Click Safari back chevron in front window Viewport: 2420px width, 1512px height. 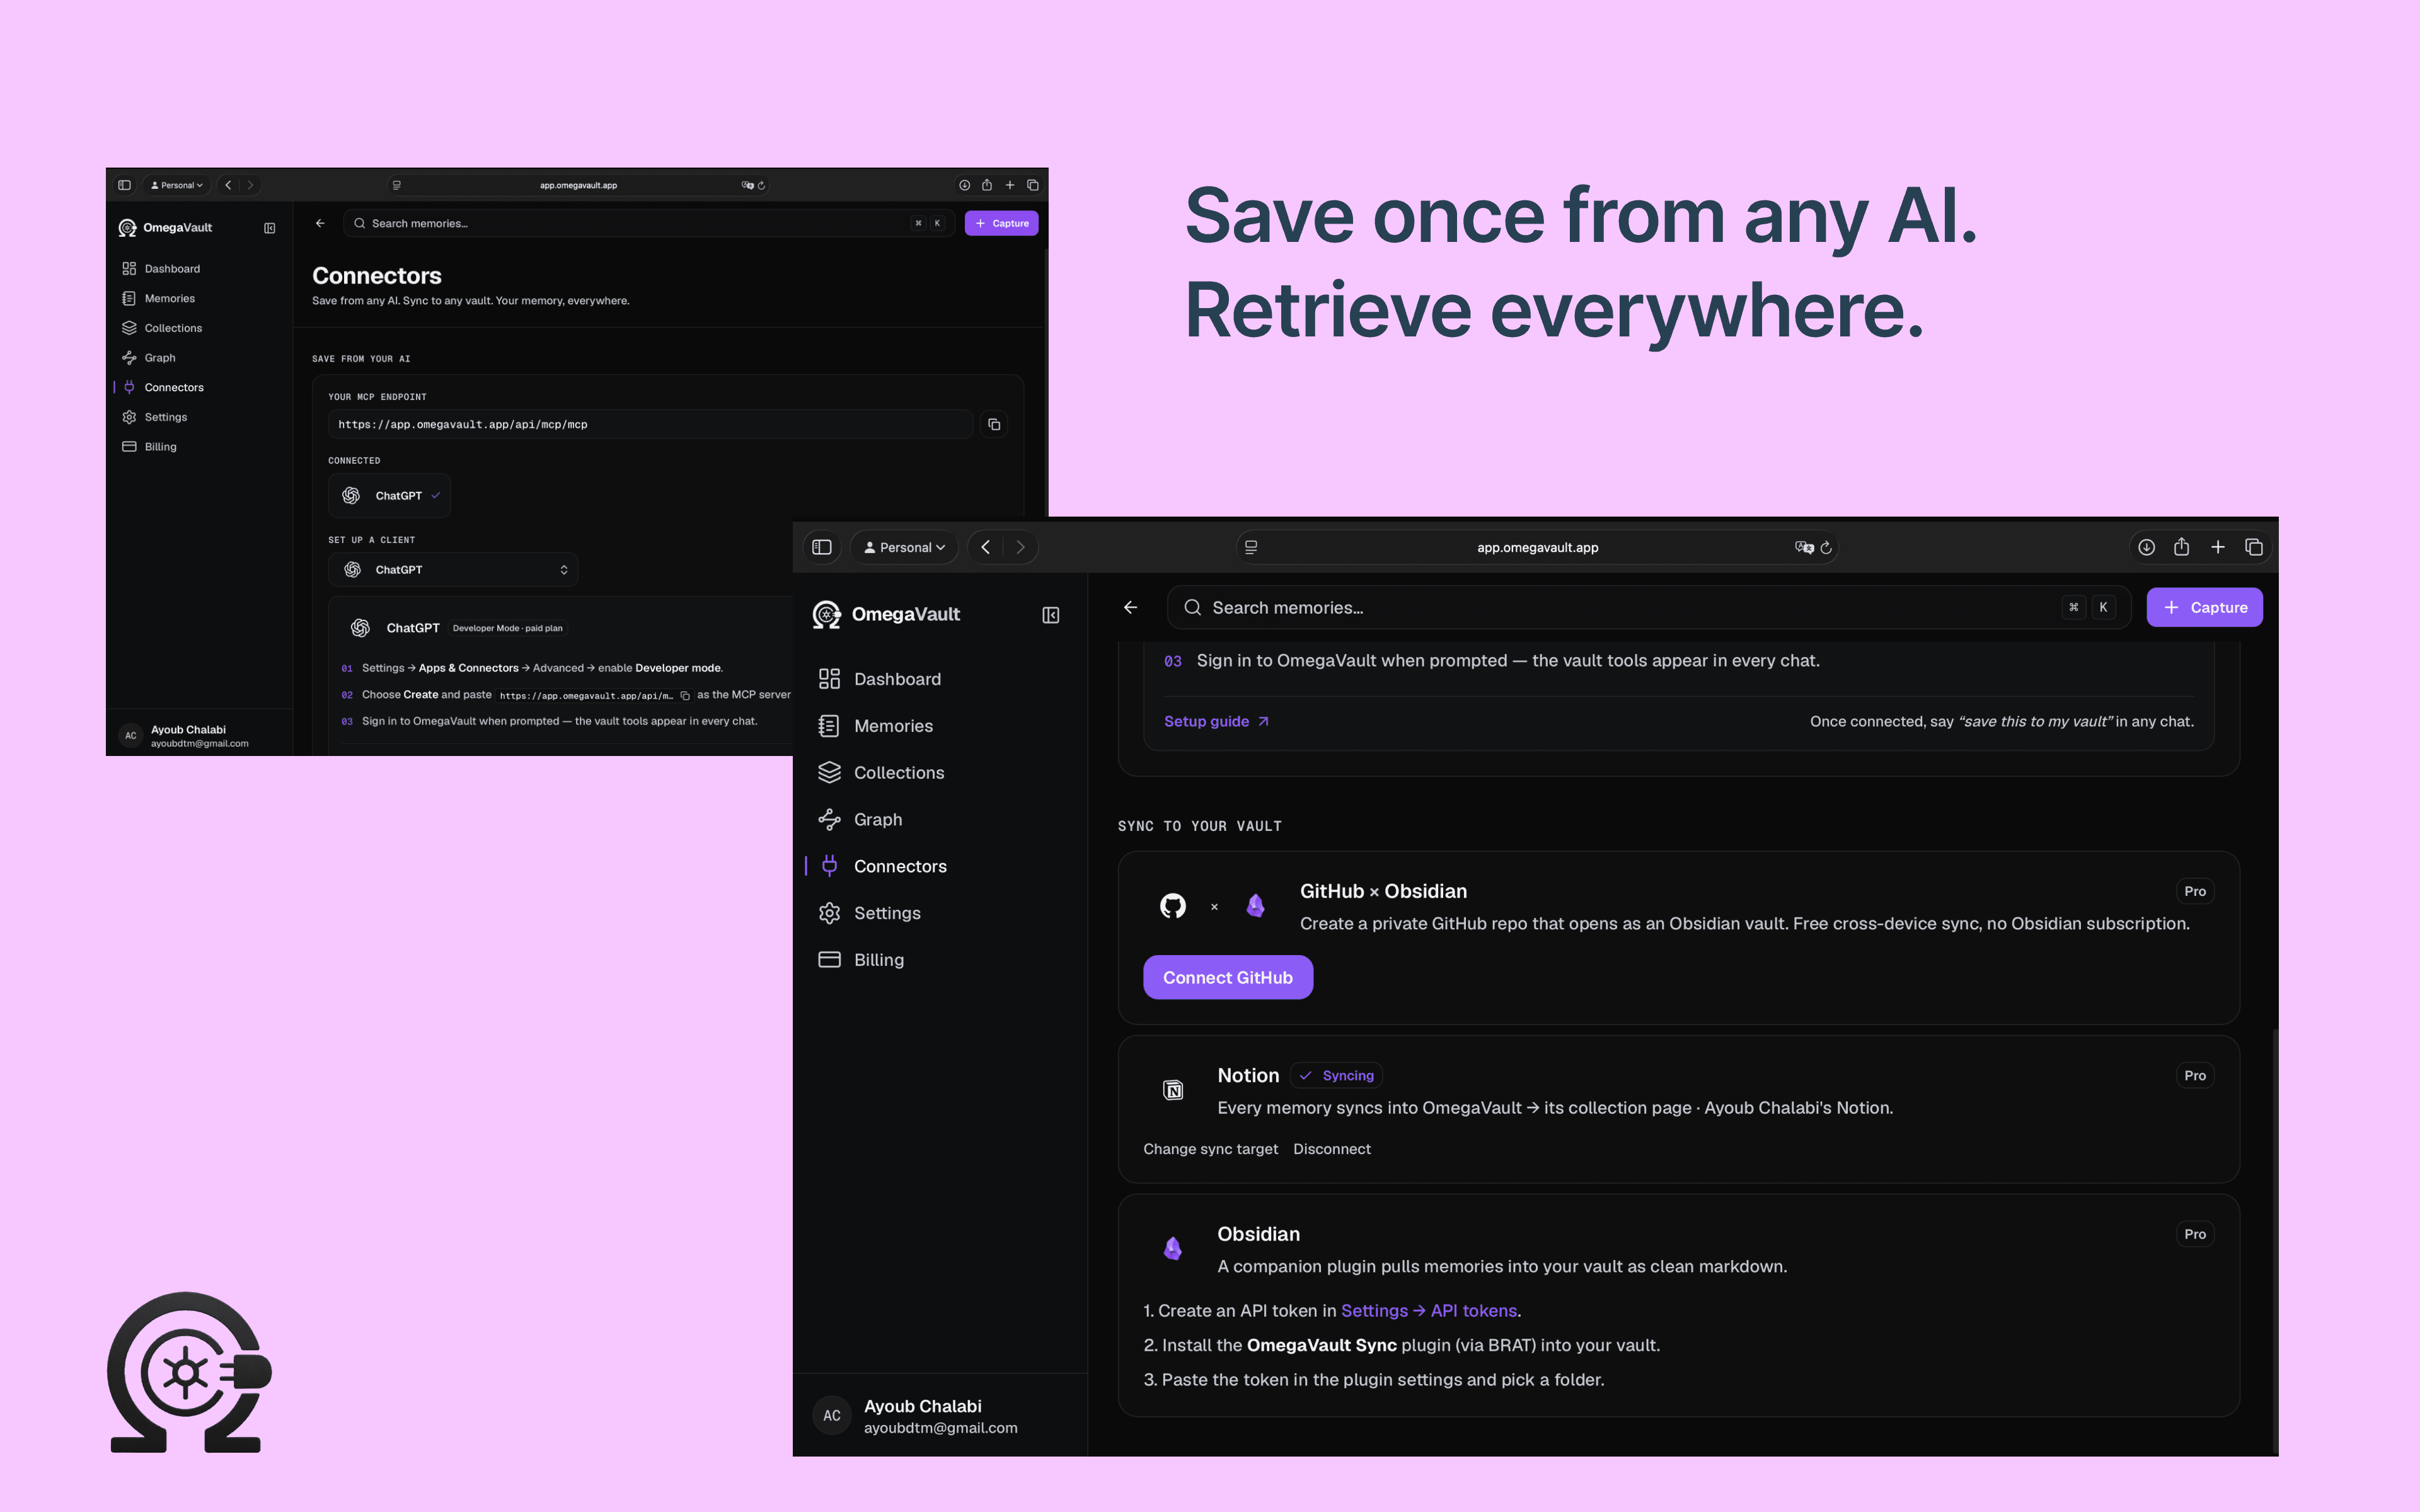coord(986,547)
